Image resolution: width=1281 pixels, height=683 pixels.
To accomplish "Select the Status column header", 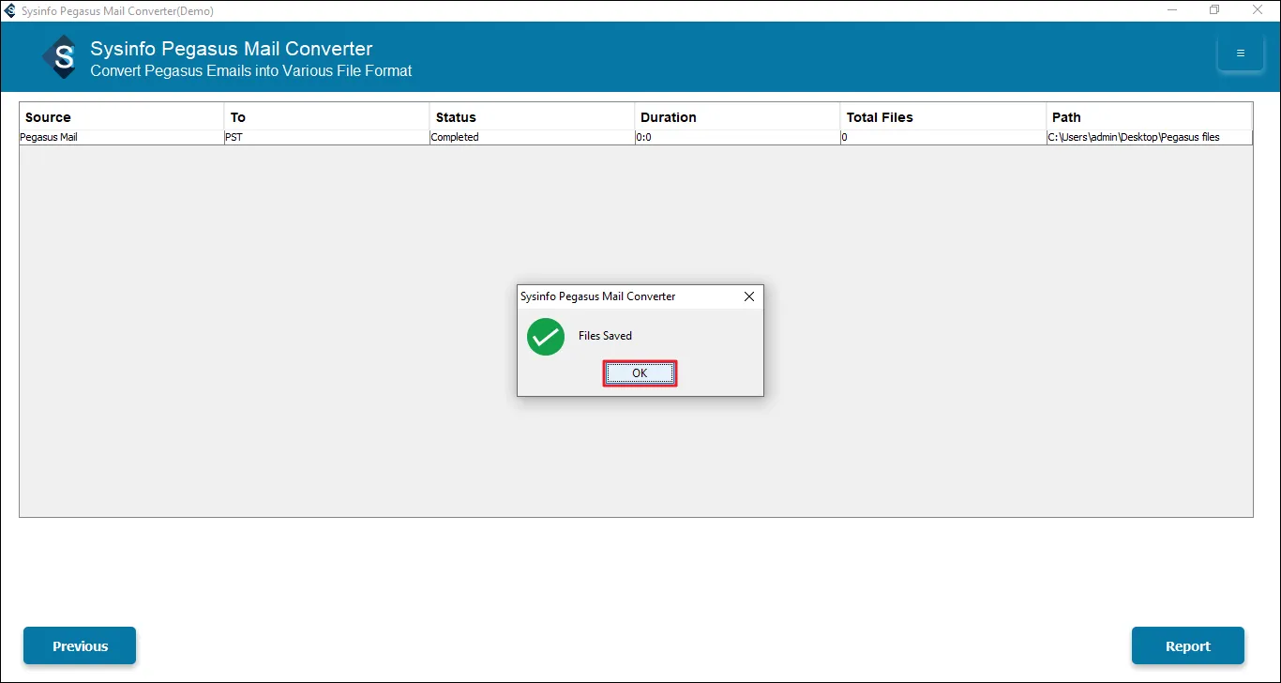I will tap(533, 117).
